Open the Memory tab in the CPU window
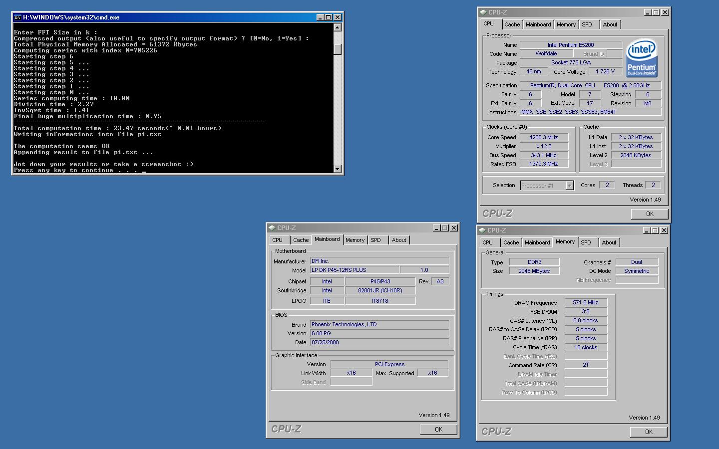The width and height of the screenshot is (719, 449). pos(566,24)
